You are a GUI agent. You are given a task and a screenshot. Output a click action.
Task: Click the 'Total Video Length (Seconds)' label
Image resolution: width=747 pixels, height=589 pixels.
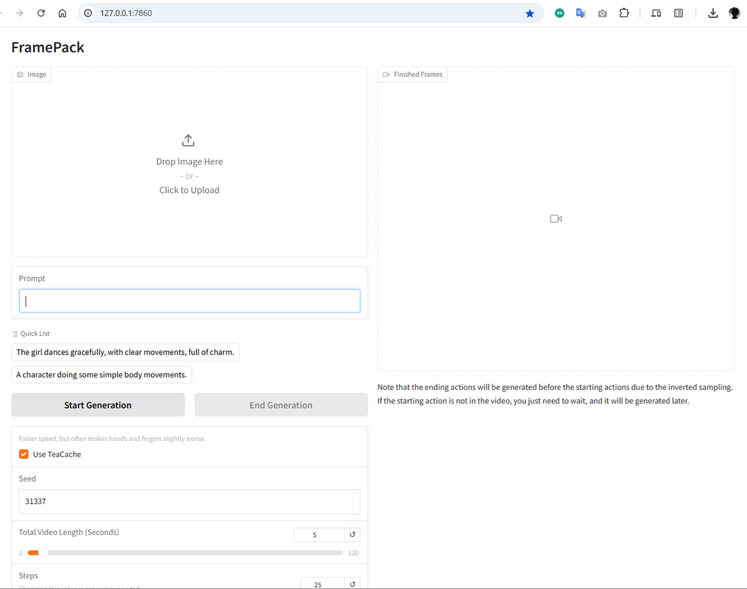pyautogui.click(x=69, y=532)
